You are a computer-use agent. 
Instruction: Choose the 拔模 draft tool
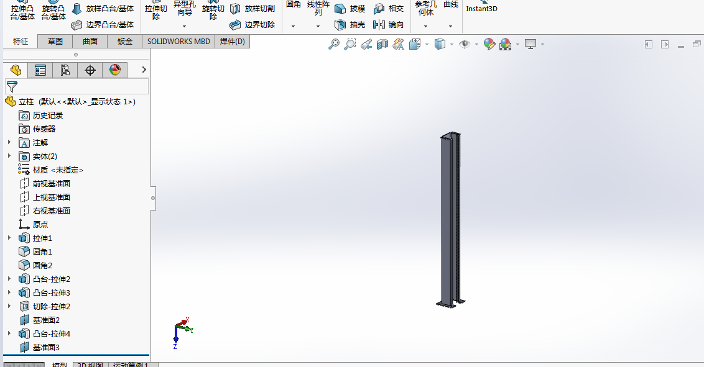pos(350,9)
